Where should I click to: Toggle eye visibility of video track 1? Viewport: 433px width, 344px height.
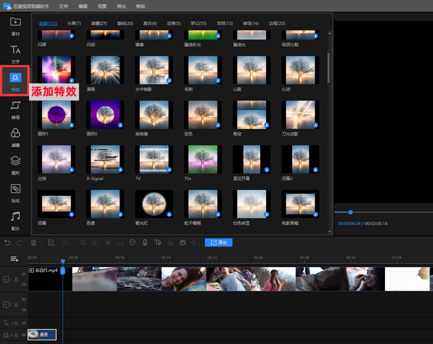tap(24, 274)
